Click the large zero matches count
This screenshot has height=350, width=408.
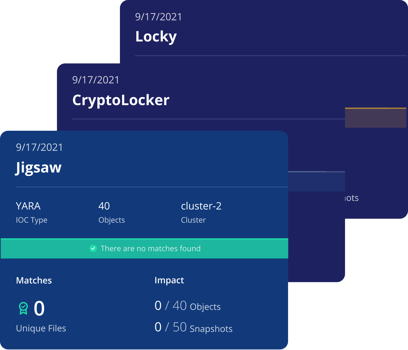click(39, 308)
